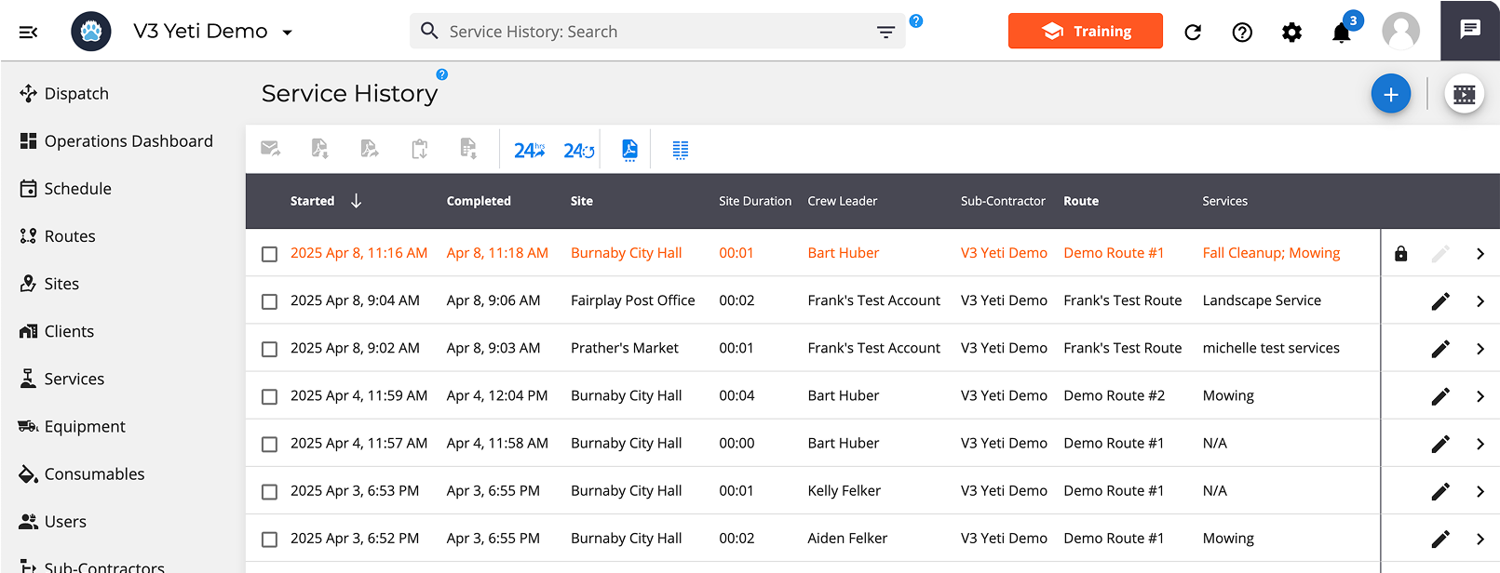This screenshot has height=573, width=1500.
Task: Open search filter options dropdown
Action: click(x=885, y=32)
